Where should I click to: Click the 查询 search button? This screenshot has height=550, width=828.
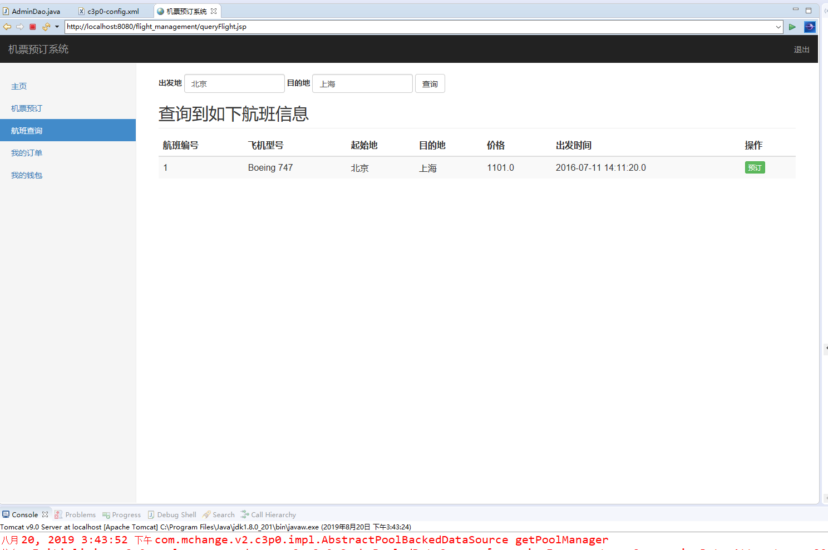(430, 83)
